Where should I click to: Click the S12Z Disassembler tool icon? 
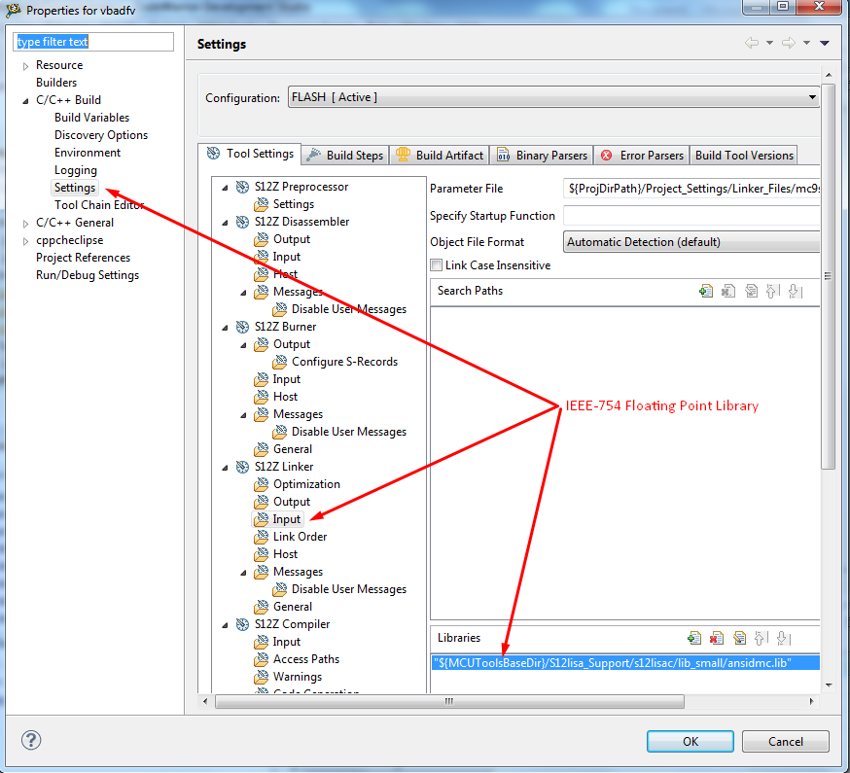coord(242,222)
